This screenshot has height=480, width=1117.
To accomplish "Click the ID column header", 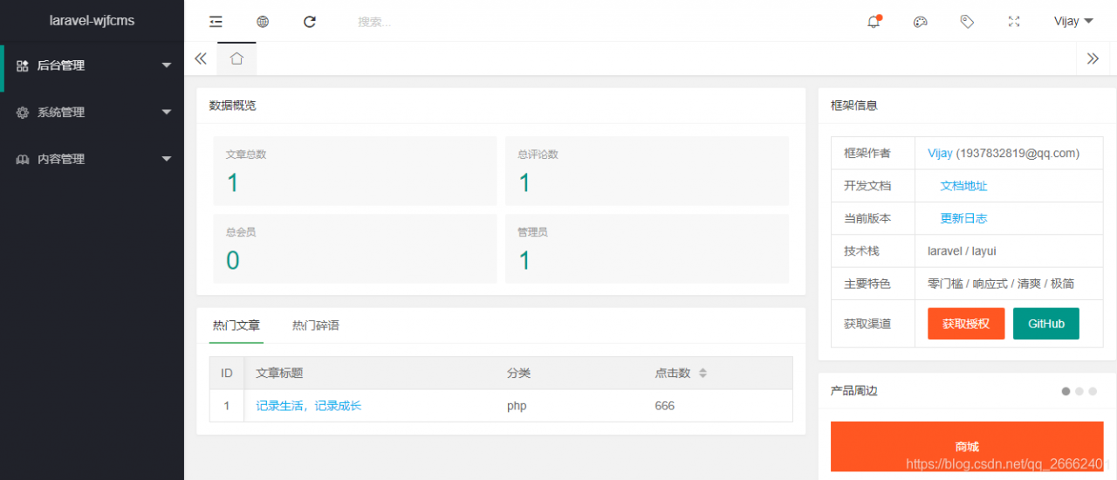I will pyautogui.click(x=227, y=374).
